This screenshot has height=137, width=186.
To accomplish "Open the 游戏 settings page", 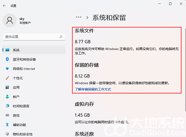I will point(34,115).
